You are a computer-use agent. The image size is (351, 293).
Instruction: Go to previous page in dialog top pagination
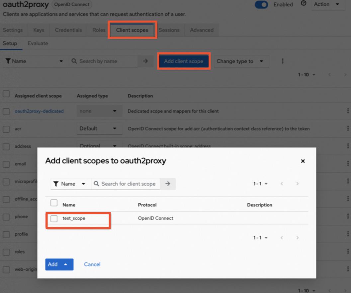click(282, 184)
